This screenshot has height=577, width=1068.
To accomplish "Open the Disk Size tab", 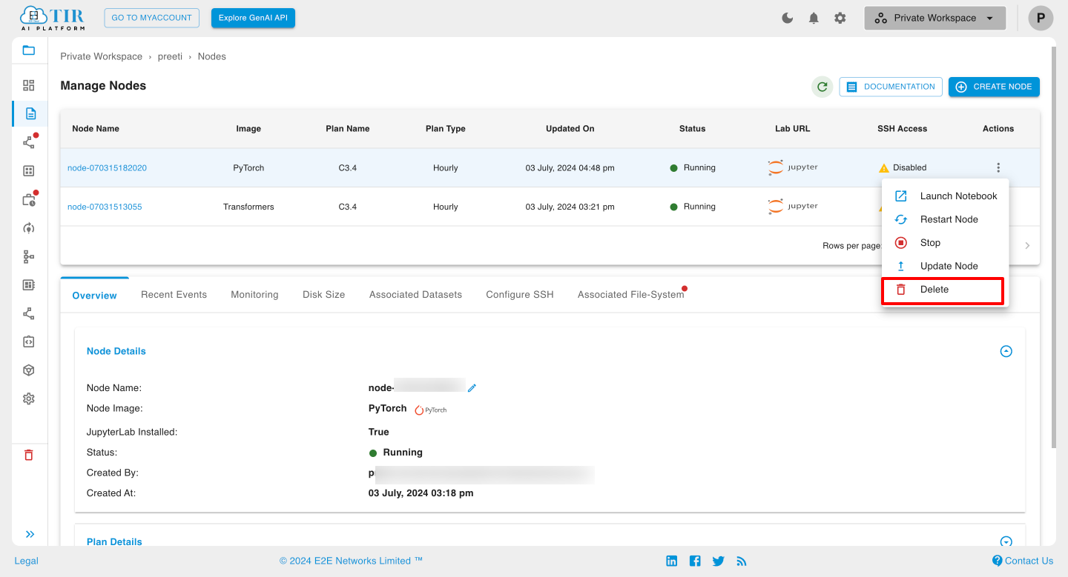I will (323, 295).
